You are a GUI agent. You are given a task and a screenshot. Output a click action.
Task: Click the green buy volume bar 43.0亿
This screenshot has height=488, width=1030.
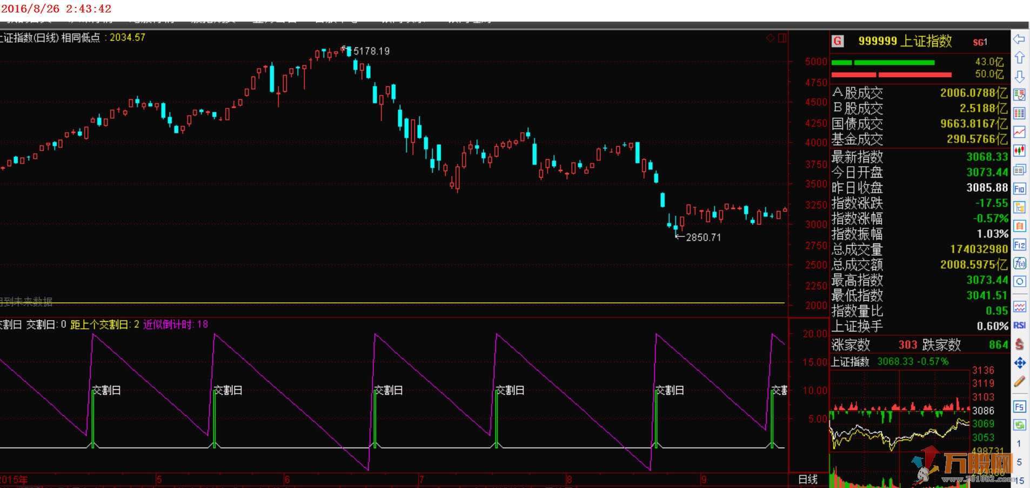[883, 63]
